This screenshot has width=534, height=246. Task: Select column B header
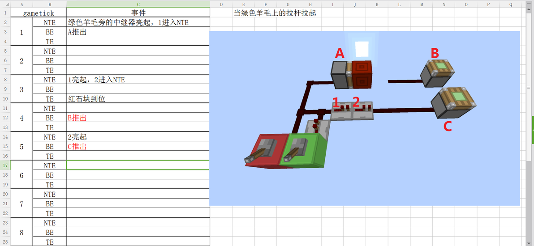tap(50, 4)
